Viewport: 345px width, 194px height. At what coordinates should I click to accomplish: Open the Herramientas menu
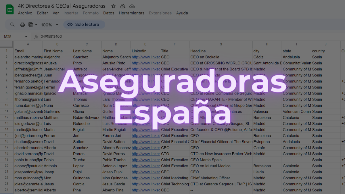(132, 13)
